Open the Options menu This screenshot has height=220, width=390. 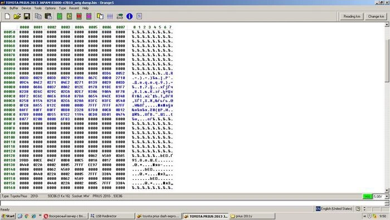click(50, 8)
